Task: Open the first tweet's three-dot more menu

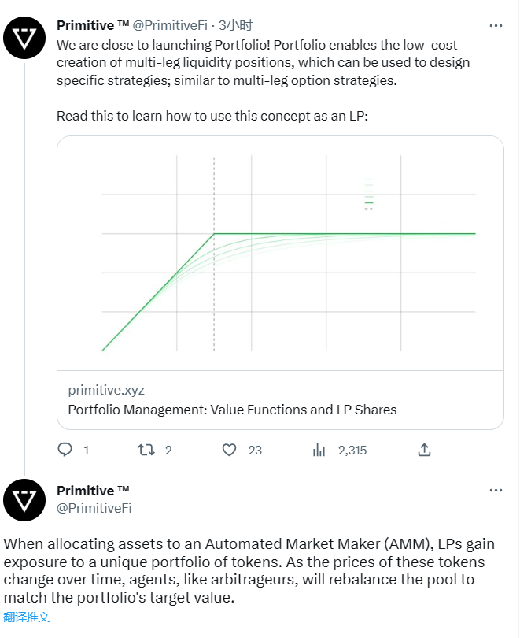Action: pyautogui.click(x=496, y=26)
